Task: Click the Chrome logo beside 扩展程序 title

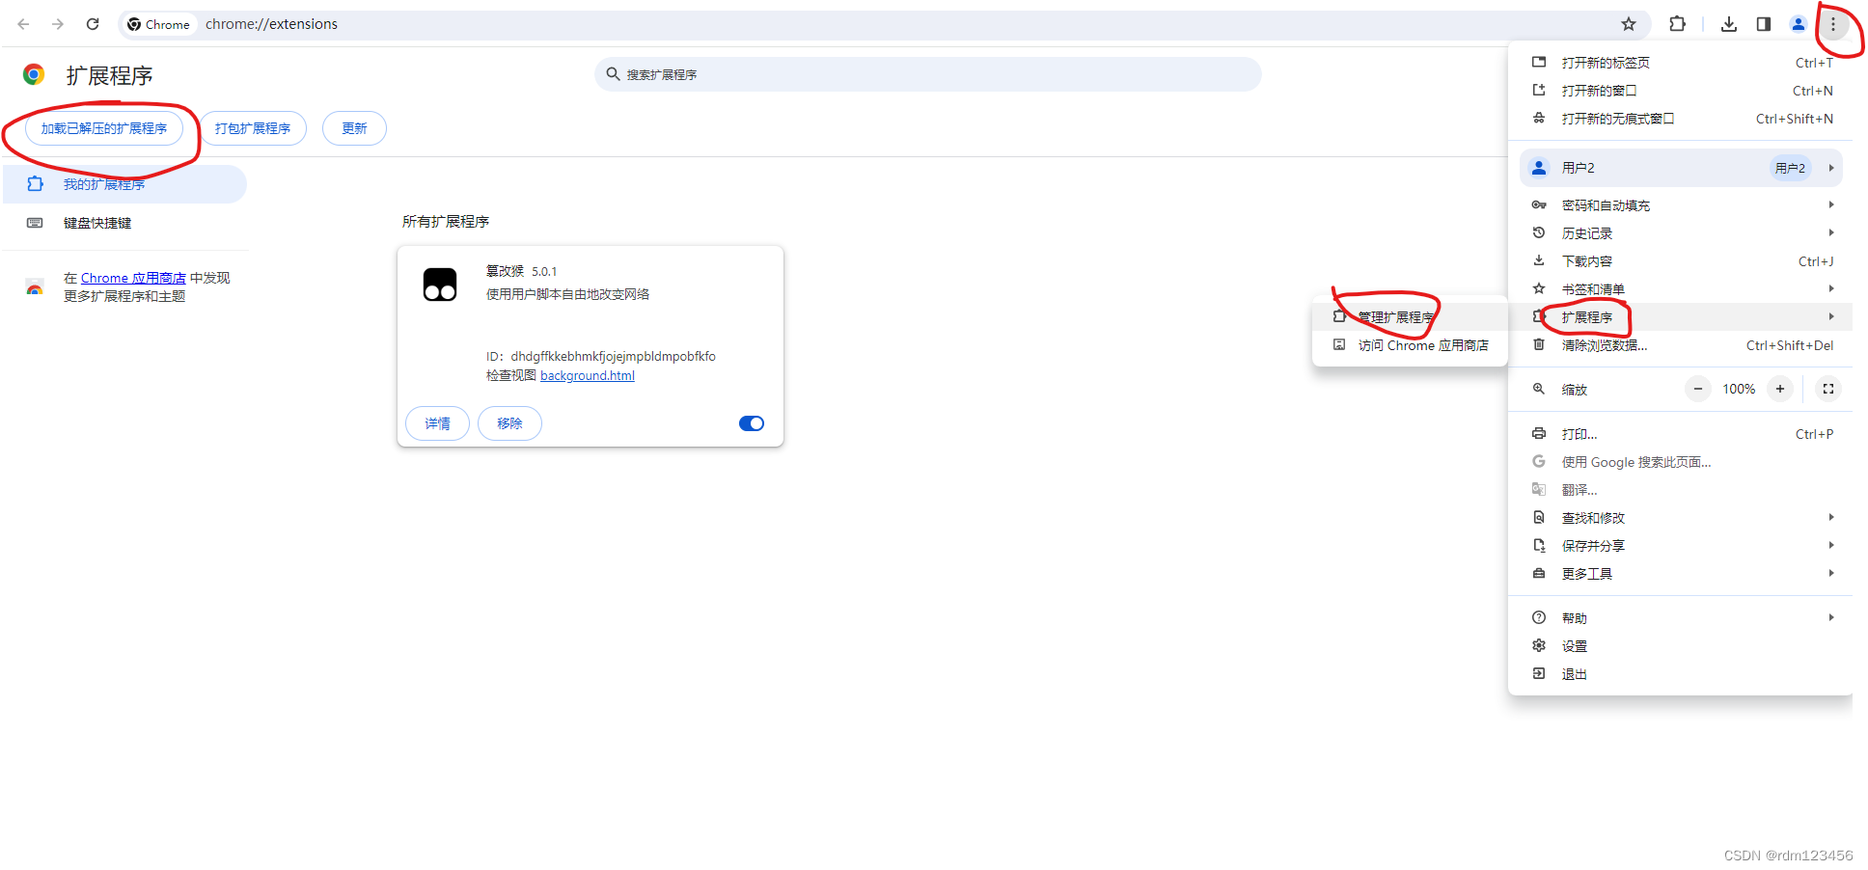Action: click(x=34, y=74)
